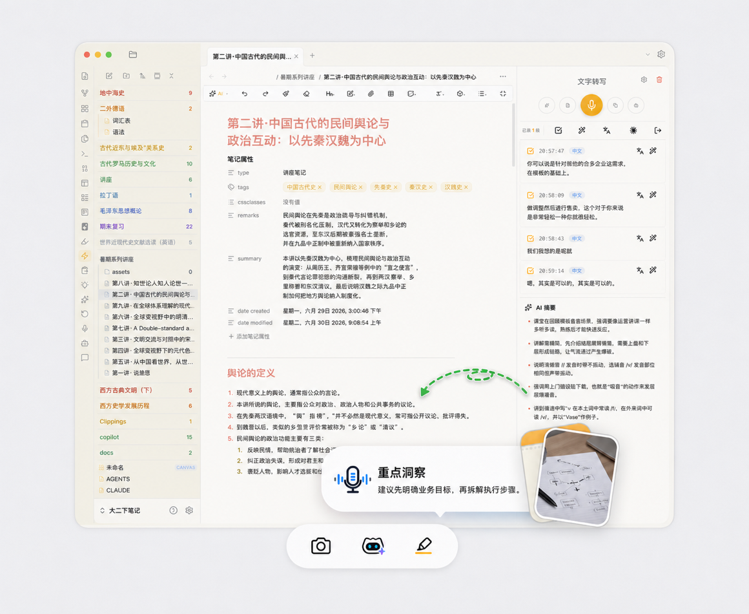This screenshot has width=749, height=614.
Task: Open the AI dropdown in editor toolbar
Action: pos(219,94)
